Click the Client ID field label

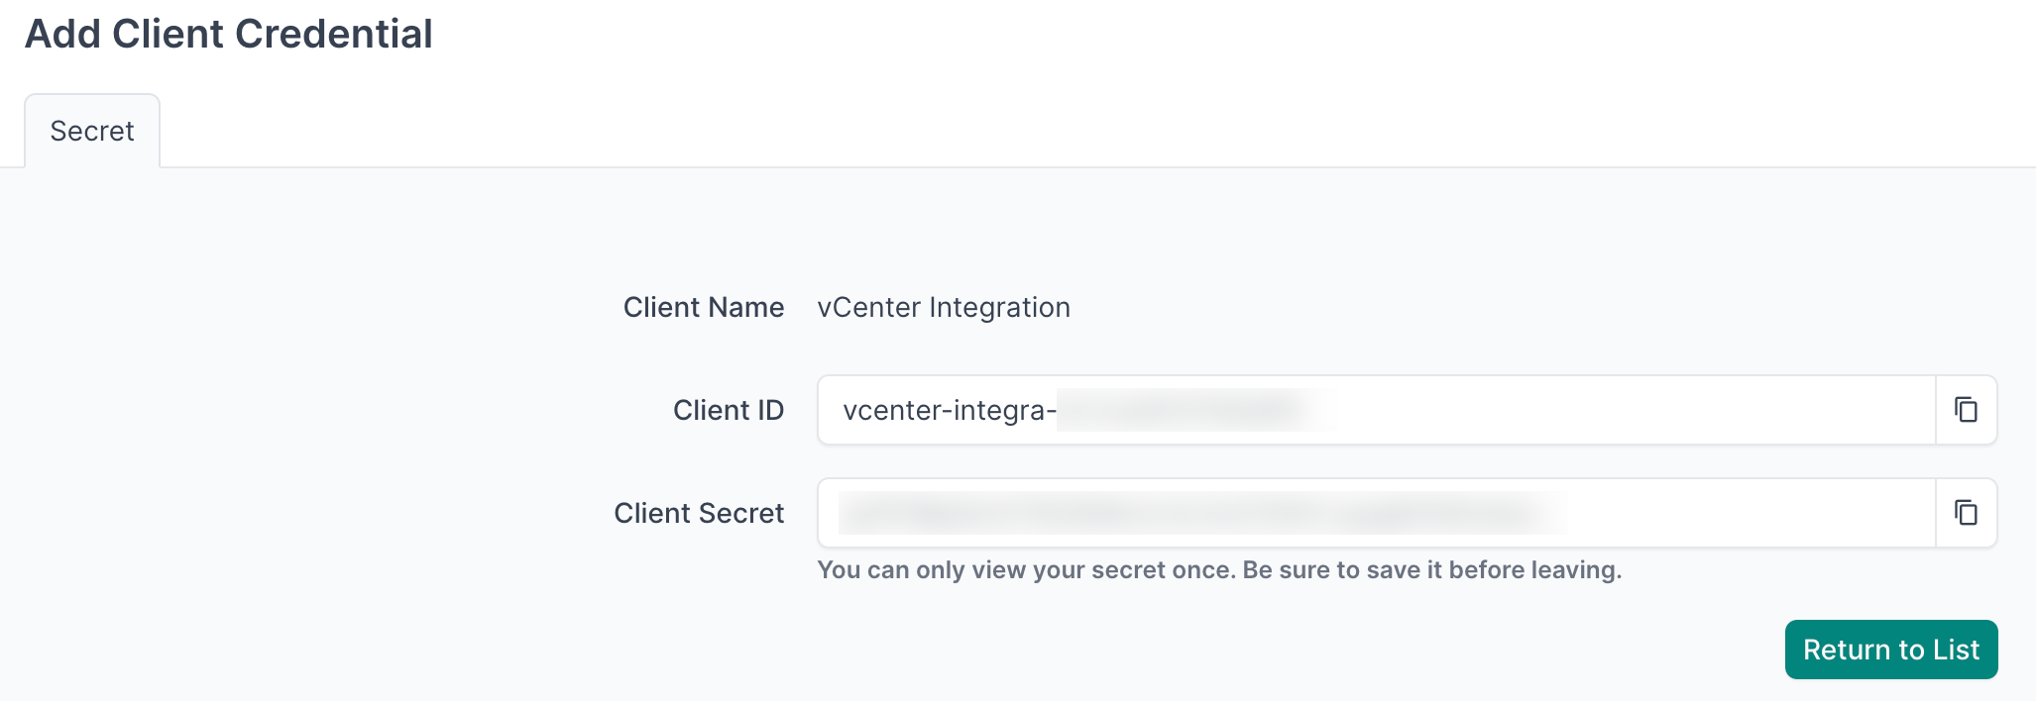click(x=728, y=411)
